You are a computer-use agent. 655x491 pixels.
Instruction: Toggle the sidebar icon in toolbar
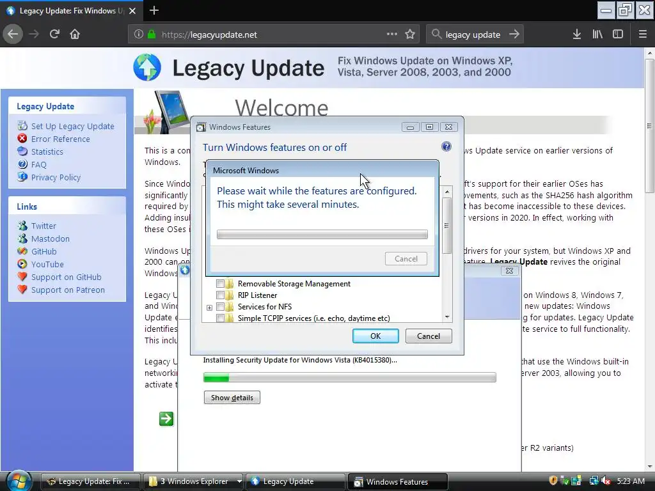[x=618, y=35]
